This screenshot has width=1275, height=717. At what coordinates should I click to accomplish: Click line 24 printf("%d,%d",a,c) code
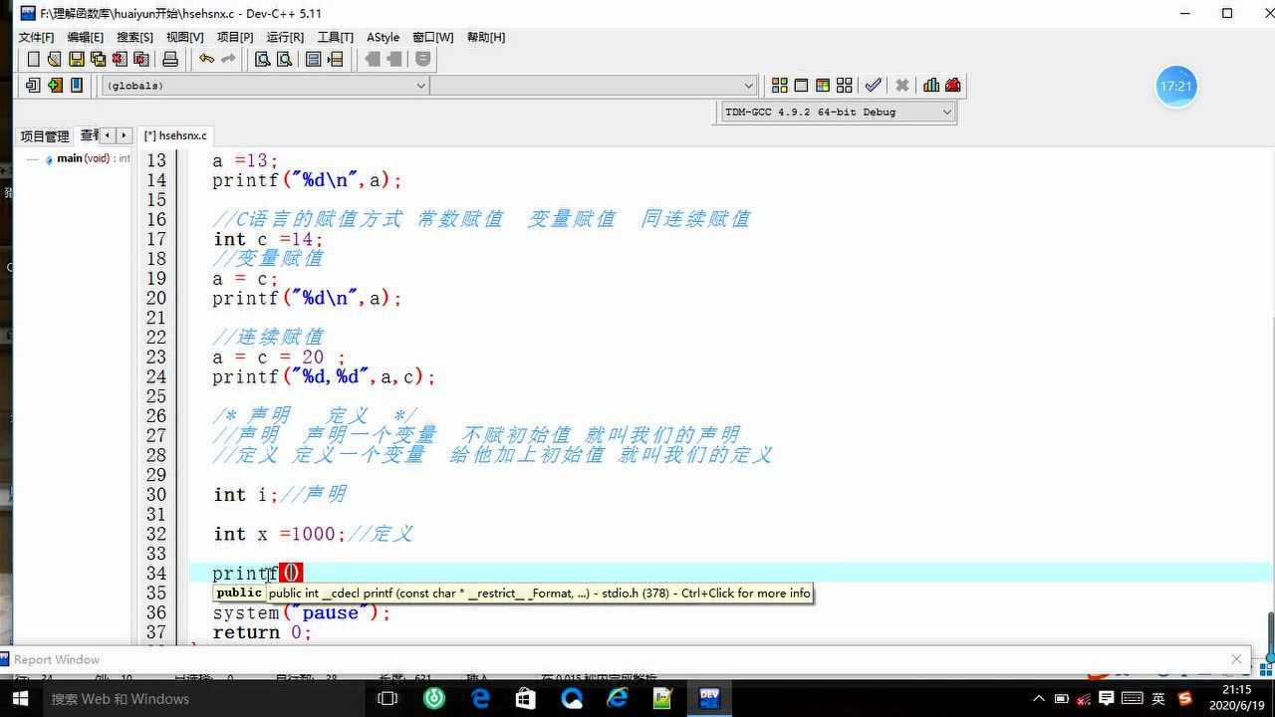click(324, 376)
